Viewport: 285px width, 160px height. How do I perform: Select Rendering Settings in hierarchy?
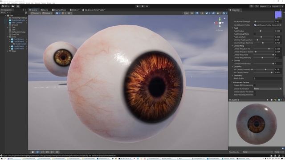(19, 18)
